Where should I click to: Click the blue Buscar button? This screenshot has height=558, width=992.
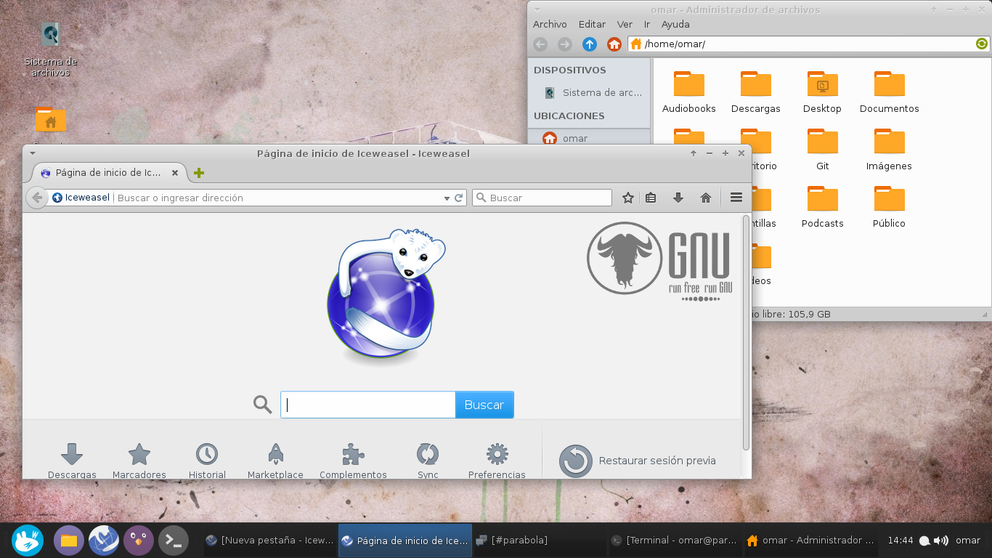484,405
